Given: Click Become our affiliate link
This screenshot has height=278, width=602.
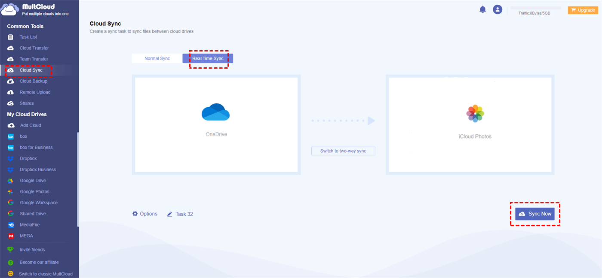Looking at the screenshot, I should [x=39, y=262].
